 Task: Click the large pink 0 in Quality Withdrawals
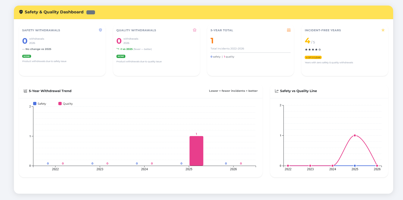tap(119, 41)
